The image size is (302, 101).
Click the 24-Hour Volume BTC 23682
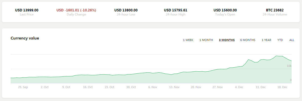275,10
